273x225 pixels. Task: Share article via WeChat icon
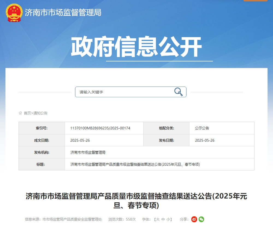coord(201,219)
